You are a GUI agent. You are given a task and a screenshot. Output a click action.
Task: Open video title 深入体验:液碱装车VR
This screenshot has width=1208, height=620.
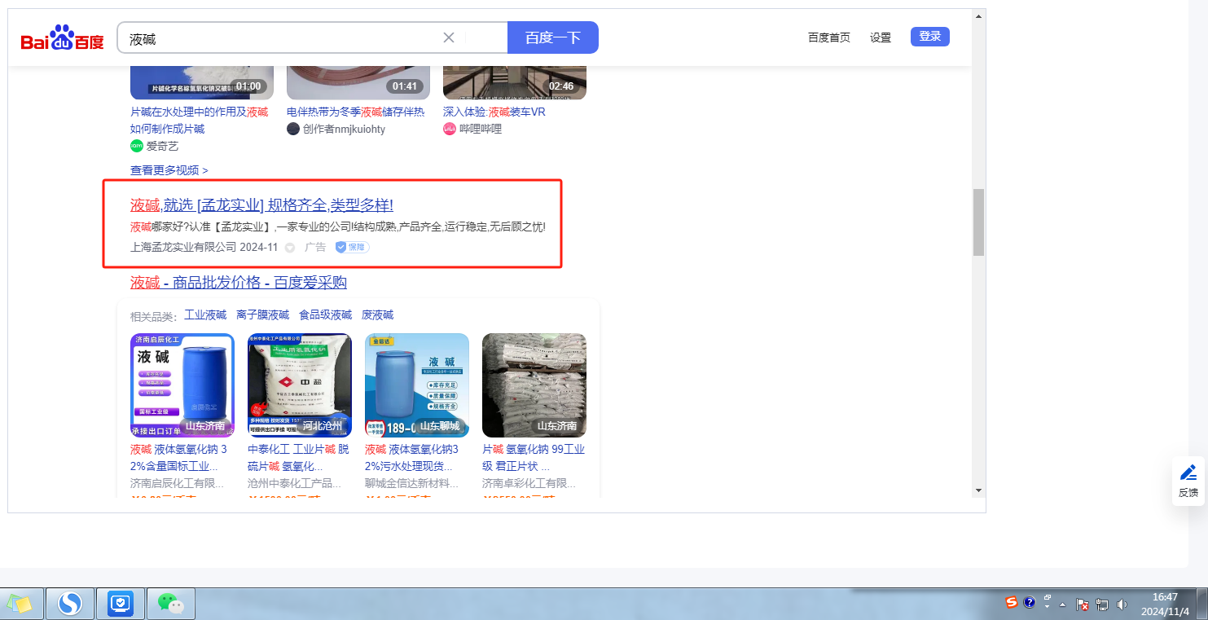[494, 112]
